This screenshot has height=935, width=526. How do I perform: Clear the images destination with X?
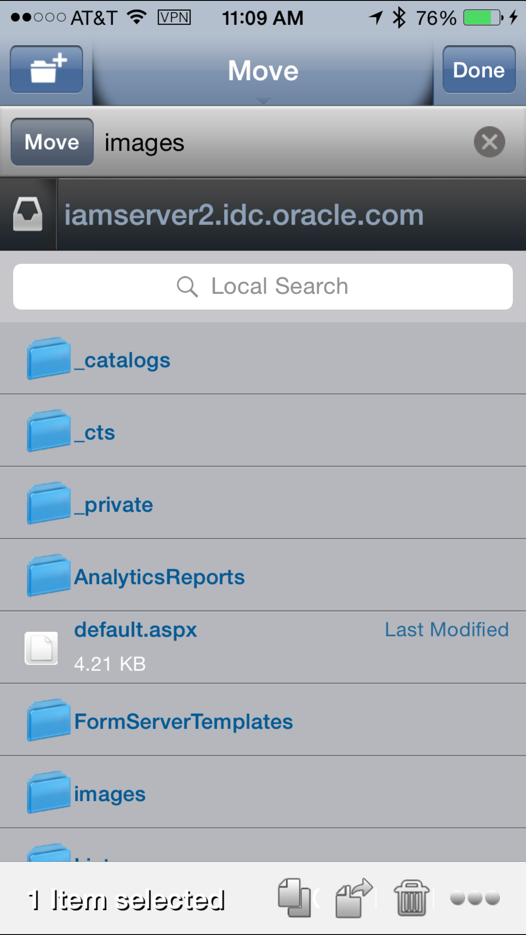(489, 142)
